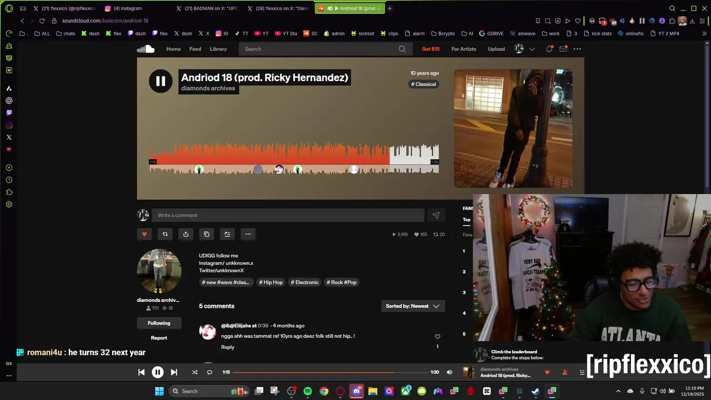
Task: Click the search magnifier icon in SoundCloud
Action: (x=402, y=49)
